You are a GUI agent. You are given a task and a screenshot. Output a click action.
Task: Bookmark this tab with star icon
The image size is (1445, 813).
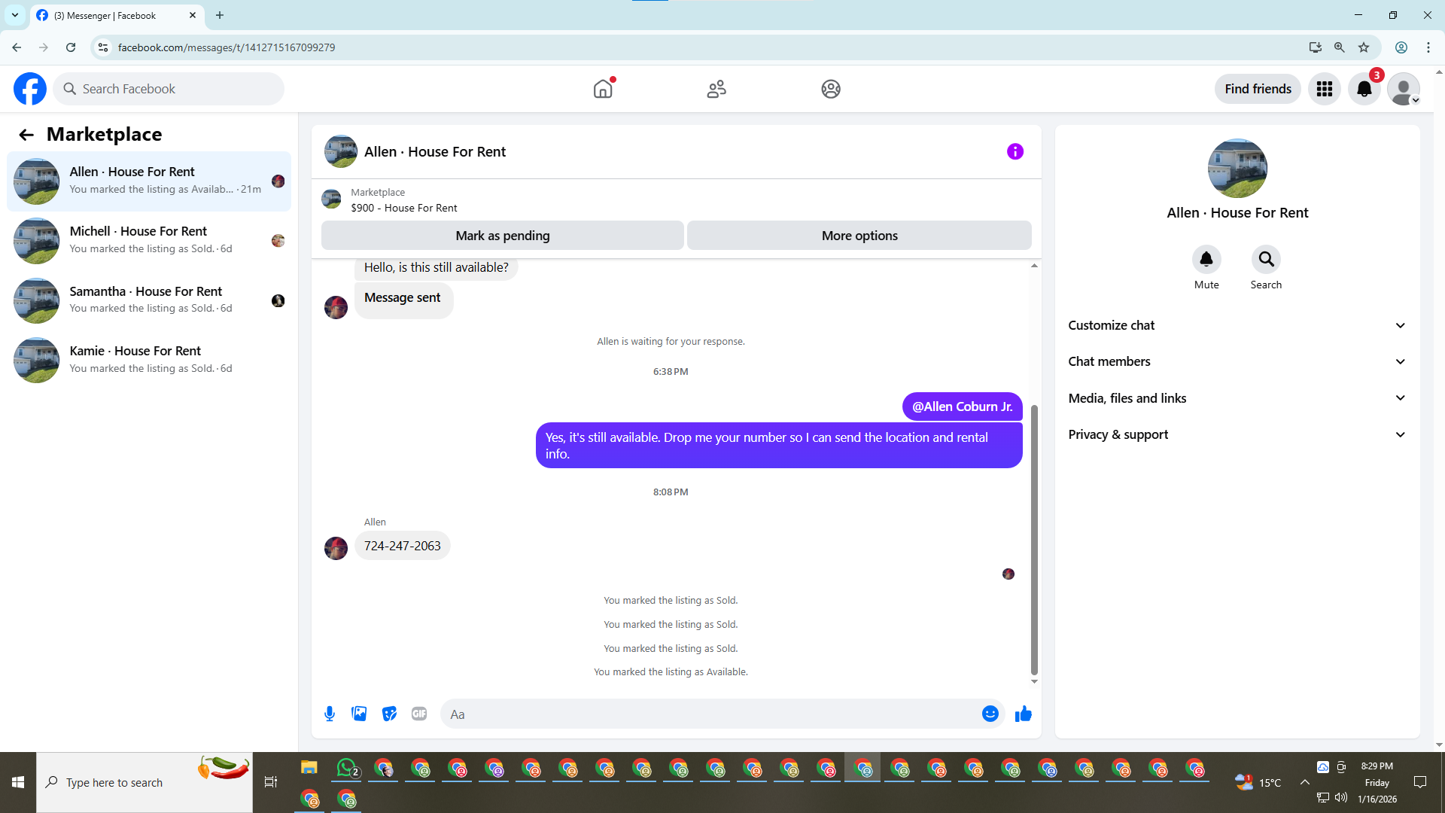click(1363, 47)
